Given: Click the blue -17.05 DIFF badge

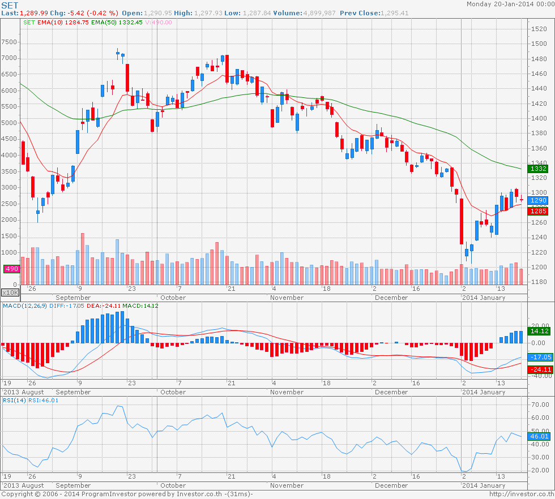Looking at the screenshot, I should pos(539,357).
